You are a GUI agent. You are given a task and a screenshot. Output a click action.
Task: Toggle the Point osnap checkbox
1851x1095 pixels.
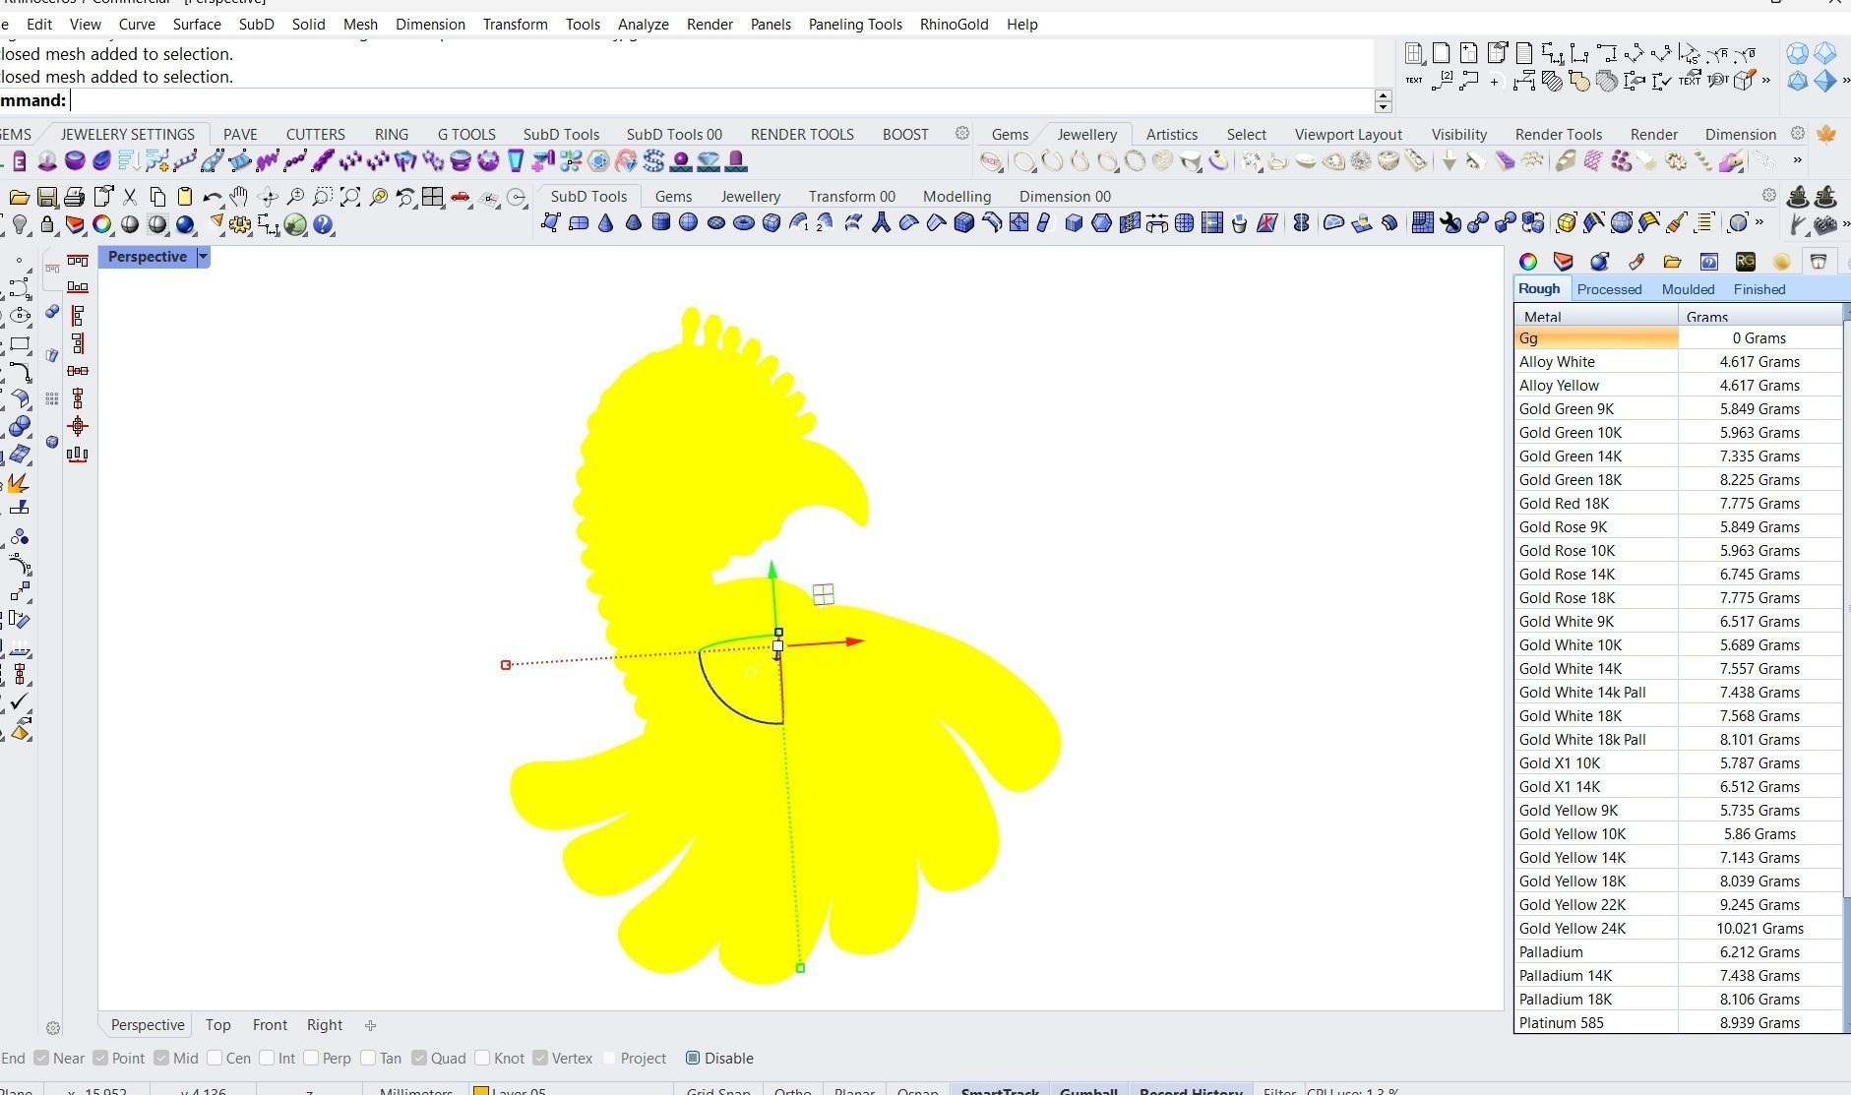[x=100, y=1058]
